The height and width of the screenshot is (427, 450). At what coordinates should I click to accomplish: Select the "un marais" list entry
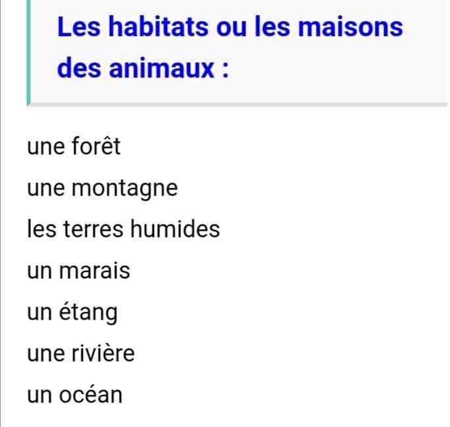point(78,271)
